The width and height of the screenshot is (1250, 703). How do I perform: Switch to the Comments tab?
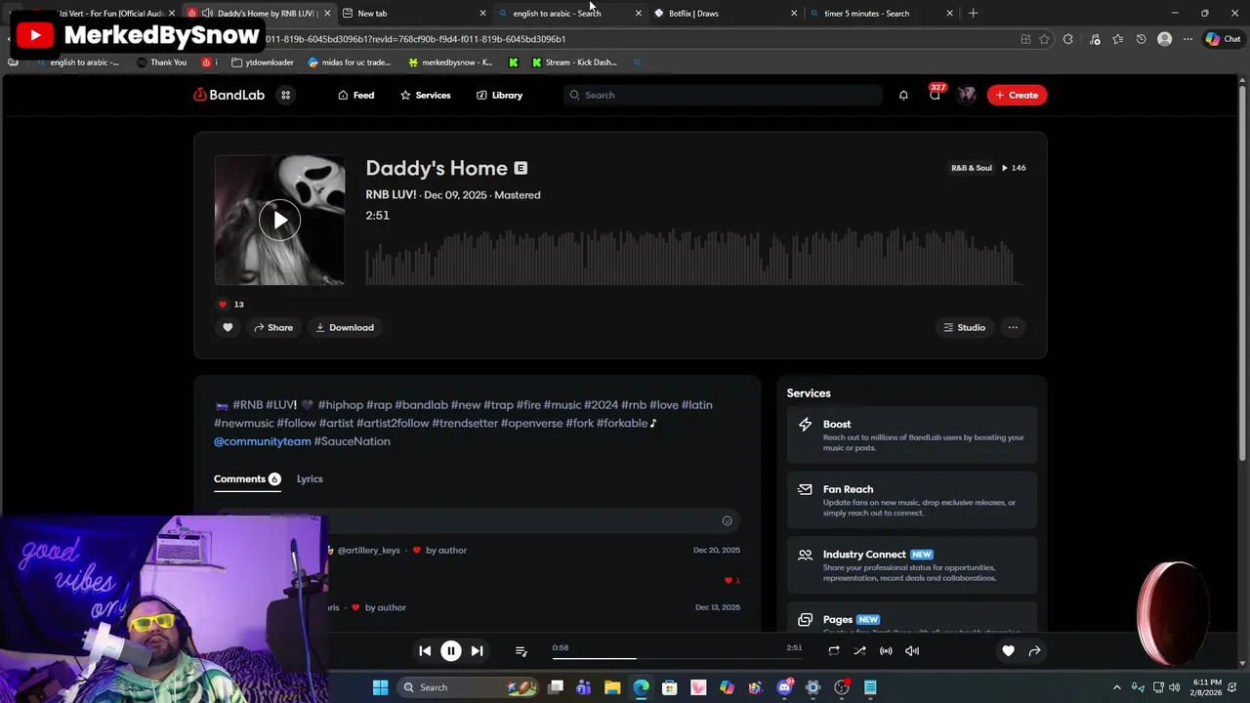(247, 478)
